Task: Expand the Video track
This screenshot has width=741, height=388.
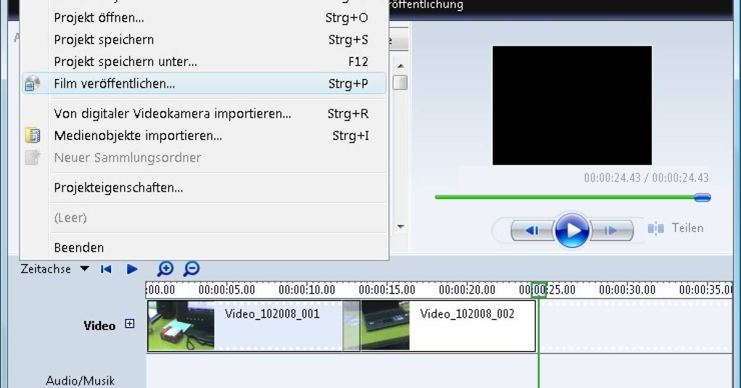Action: tap(129, 322)
